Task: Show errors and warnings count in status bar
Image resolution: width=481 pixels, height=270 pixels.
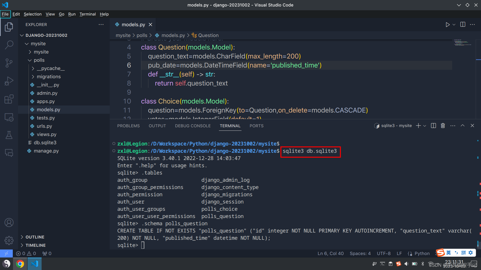Action: (x=26, y=253)
